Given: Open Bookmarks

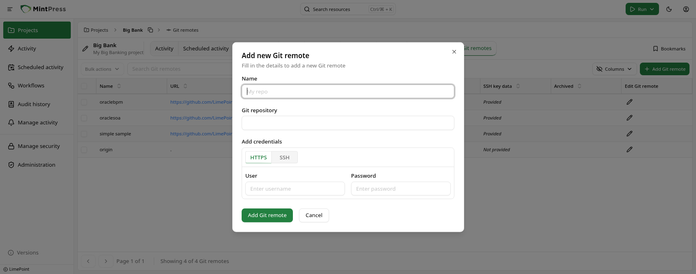Looking at the screenshot, I should [669, 49].
